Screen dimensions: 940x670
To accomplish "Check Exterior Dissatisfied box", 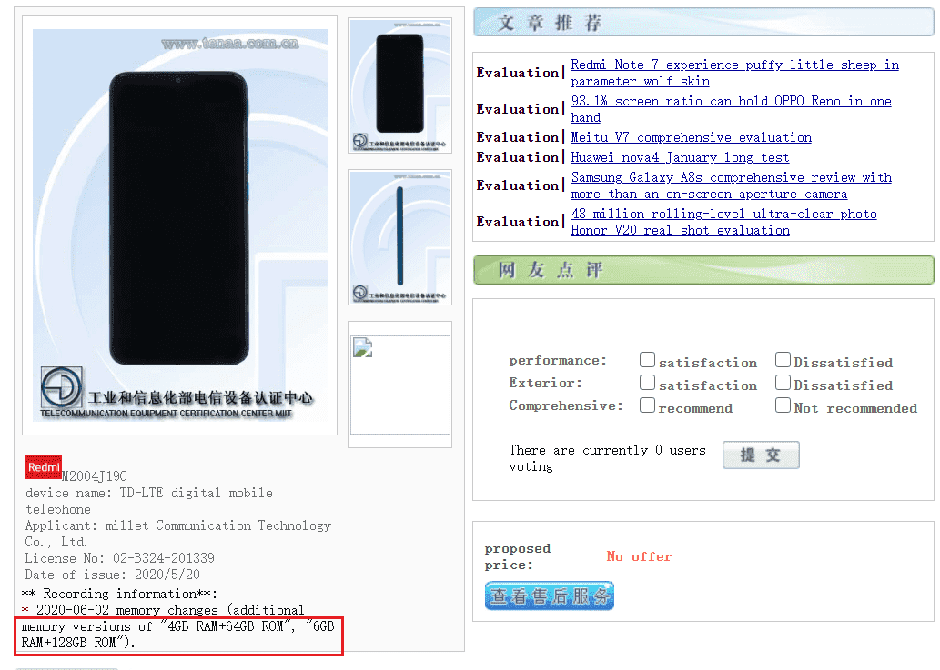I will tap(783, 382).
